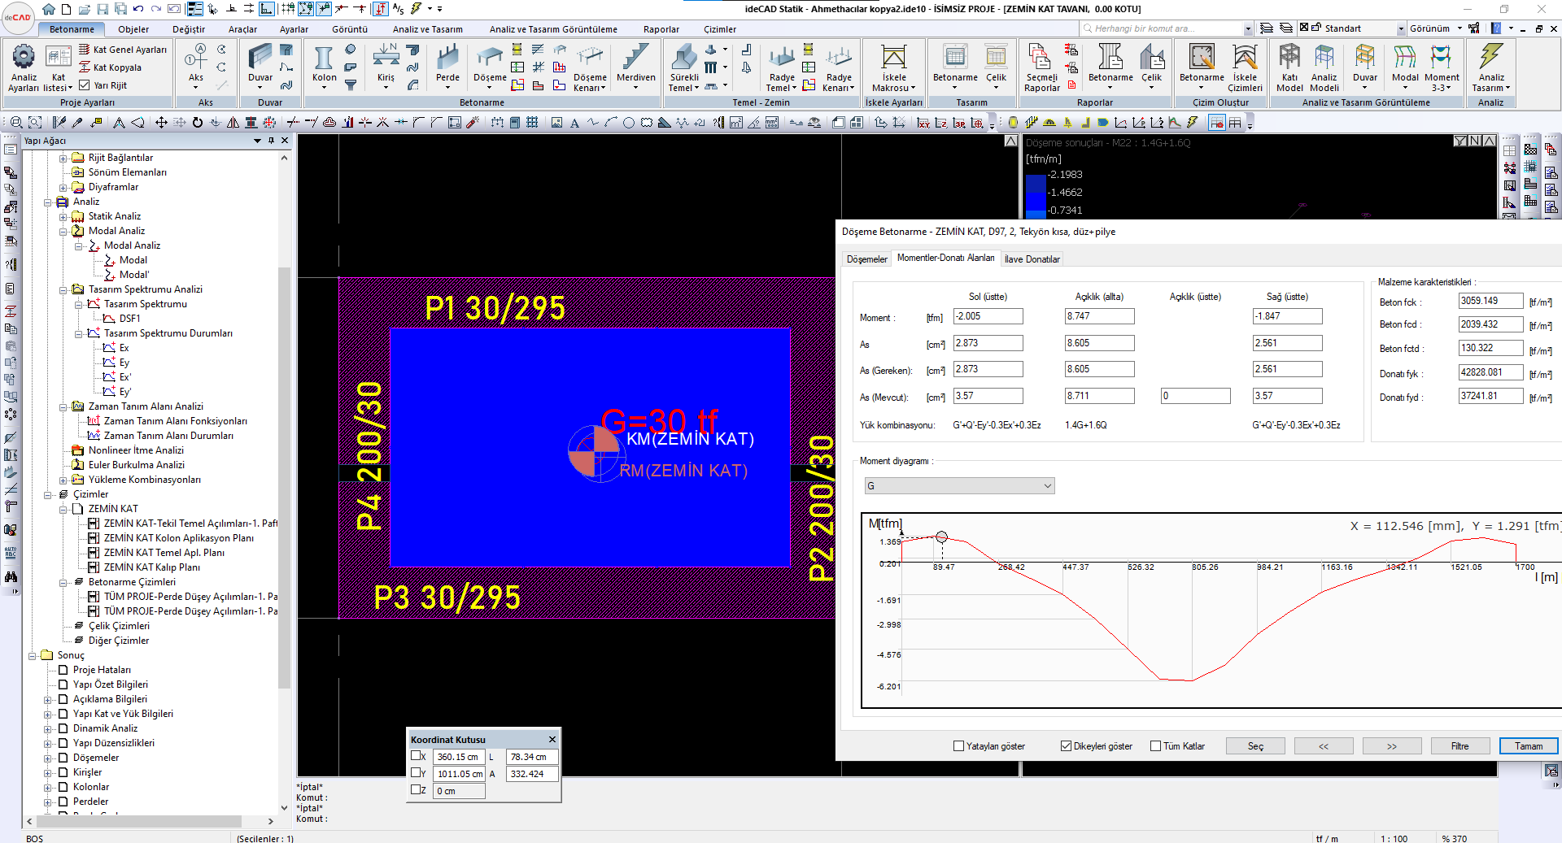Click the Yapı Ağacı vertical scrollbar

pos(284,480)
